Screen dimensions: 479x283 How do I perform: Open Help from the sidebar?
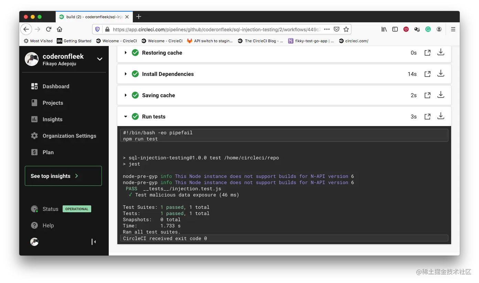click(49, 225)
